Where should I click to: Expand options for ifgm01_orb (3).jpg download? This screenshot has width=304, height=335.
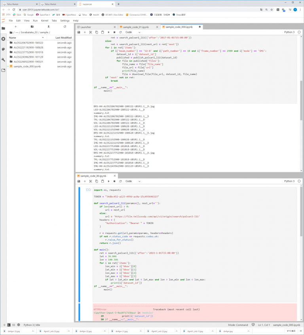point(69,331)
